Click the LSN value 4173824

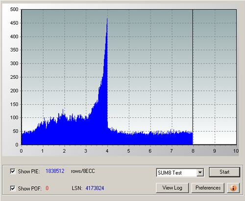coord(95,188)
